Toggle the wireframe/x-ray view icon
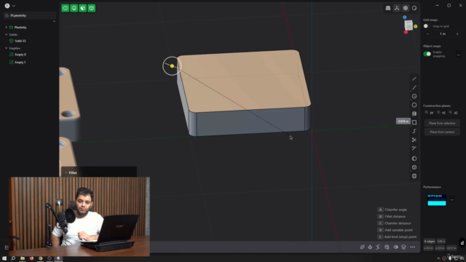The image size is (466, 262). tap(406, 8)
